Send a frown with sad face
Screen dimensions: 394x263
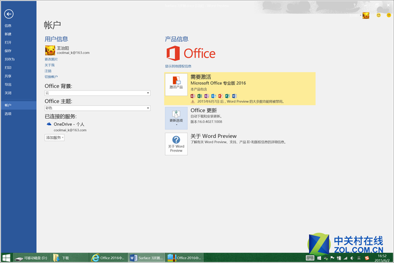click(x=388, y=15)
